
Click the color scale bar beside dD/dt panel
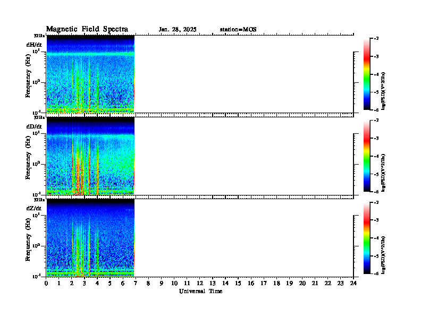tap(367, 156)
